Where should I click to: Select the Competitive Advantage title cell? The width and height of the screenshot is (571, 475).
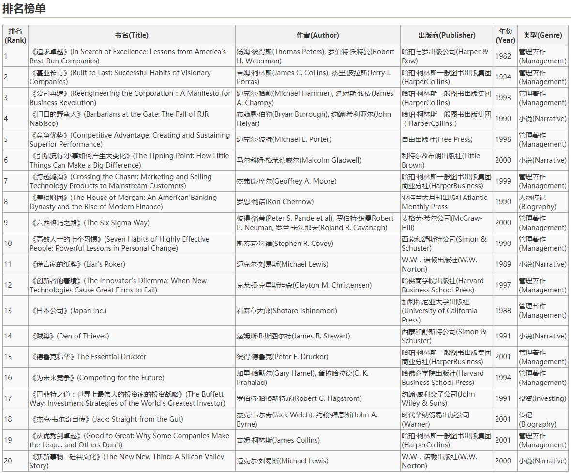point(132,139)
